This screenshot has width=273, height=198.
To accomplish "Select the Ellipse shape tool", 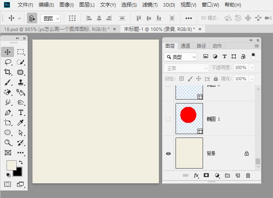I will (x=8, y=133).
